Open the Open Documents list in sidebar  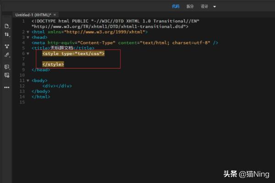tap(6, 26)
